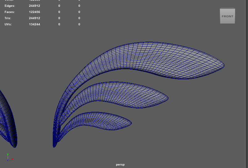Click the XY axis orientation indicator
The width and height of the screenshot is (248, 168).
10,157
